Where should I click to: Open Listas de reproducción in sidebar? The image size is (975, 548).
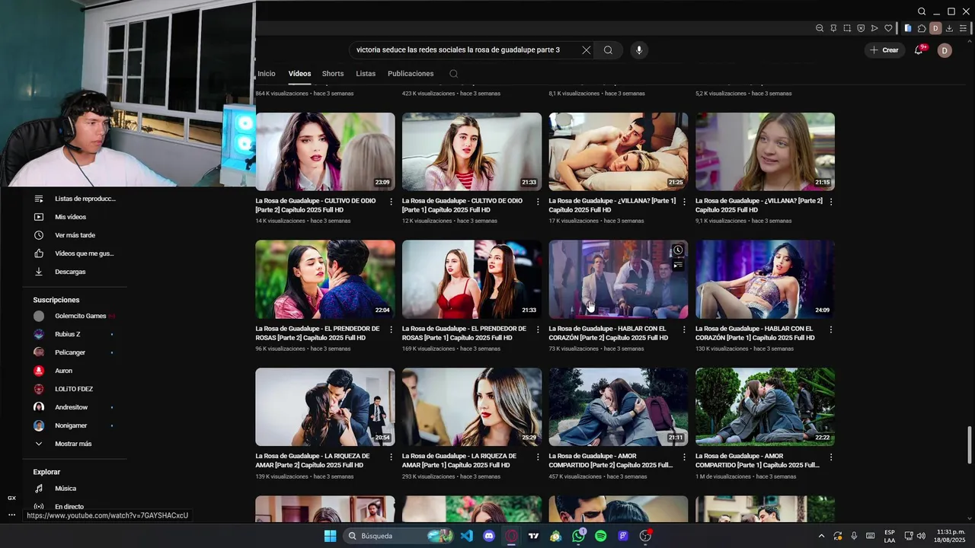[x=75, y=199]
